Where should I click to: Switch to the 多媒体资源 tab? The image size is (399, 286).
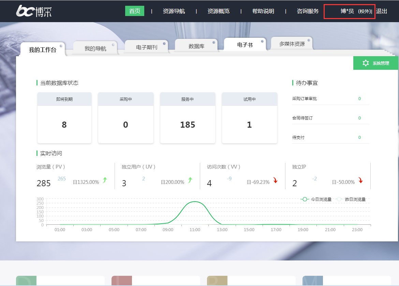(292, 44)
